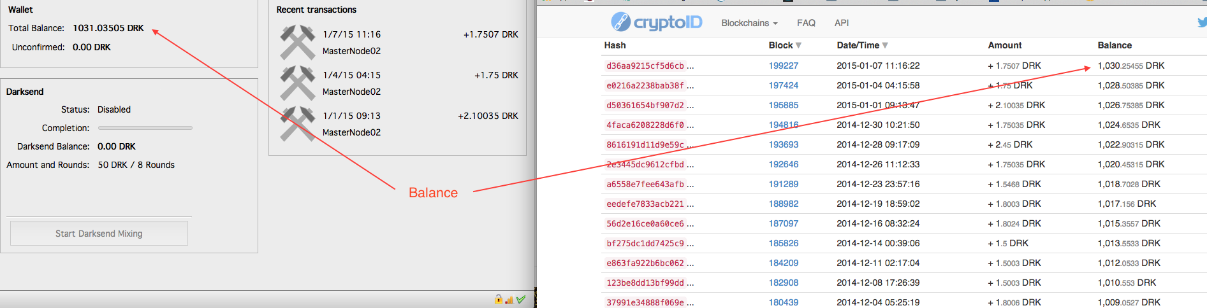Open block 182908 link
1207x308 pixels.
pos(784,283)
